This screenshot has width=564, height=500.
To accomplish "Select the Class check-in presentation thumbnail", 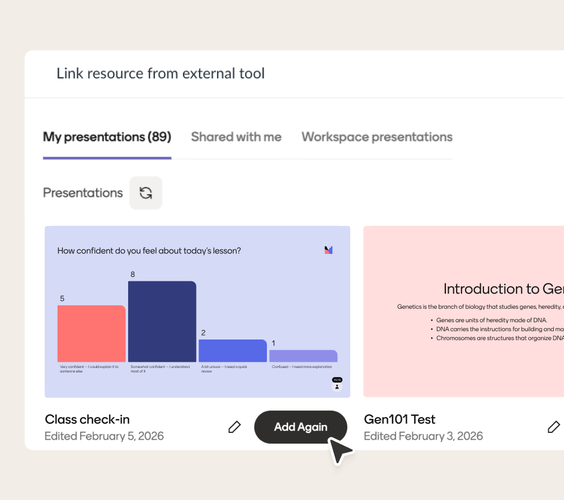I will (x=198, y=312).
